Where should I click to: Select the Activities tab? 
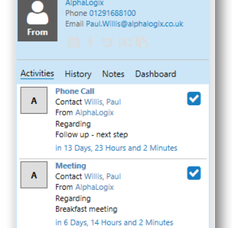click(37, 74)
